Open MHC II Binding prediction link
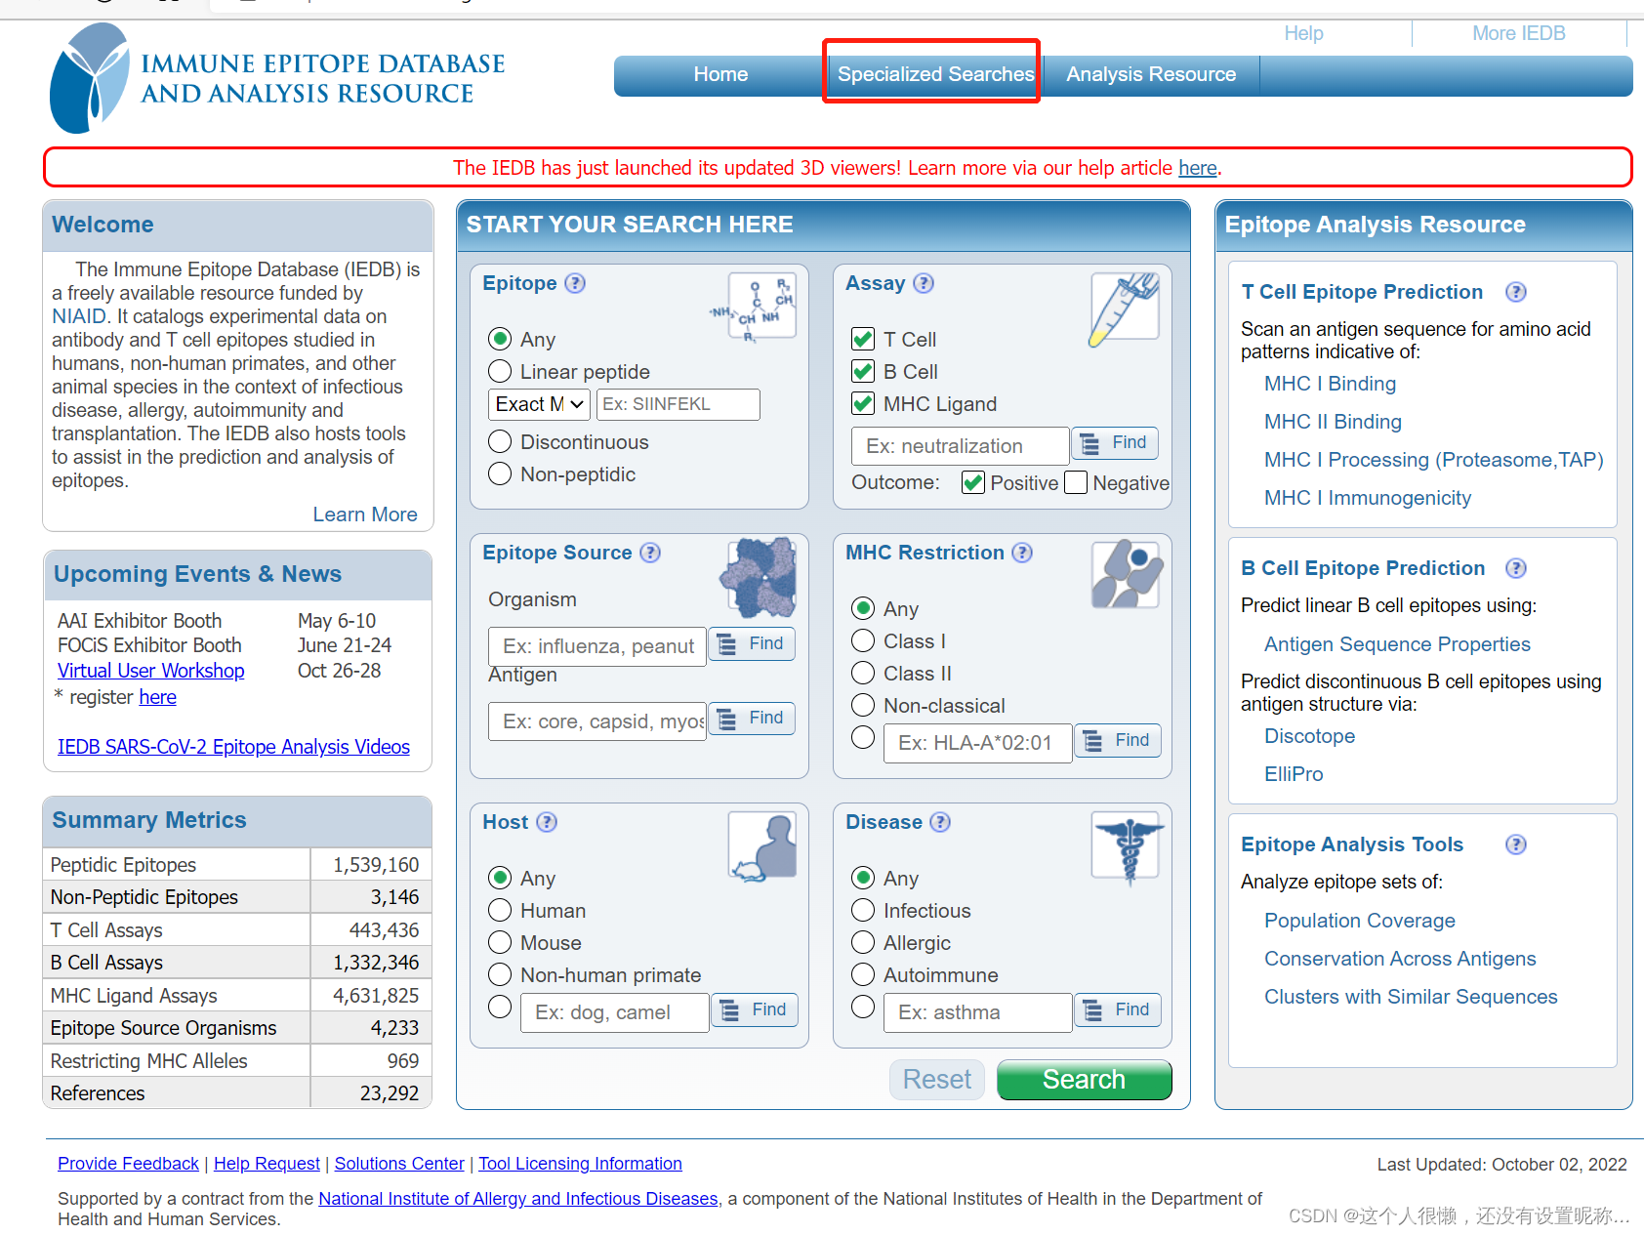 (1333, 423)
